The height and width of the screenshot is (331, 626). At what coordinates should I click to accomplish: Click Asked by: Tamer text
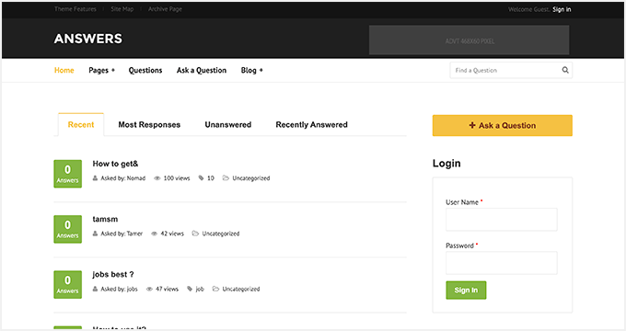122,234
